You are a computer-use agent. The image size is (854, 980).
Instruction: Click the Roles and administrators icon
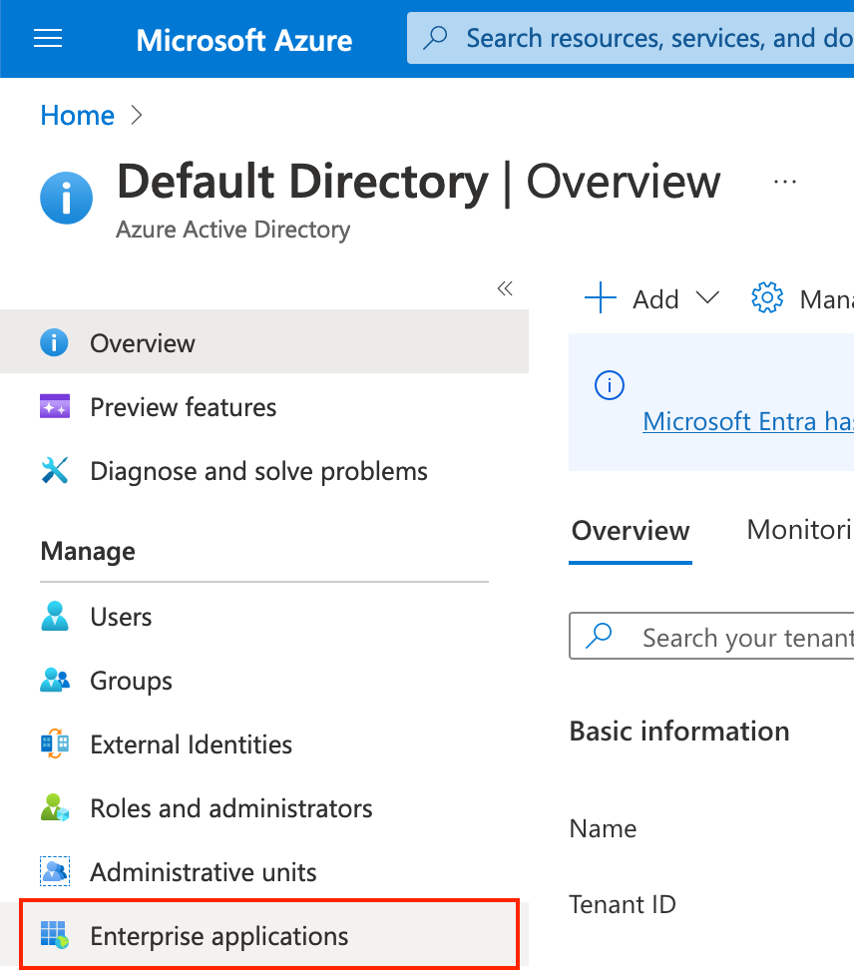point(55,807)
